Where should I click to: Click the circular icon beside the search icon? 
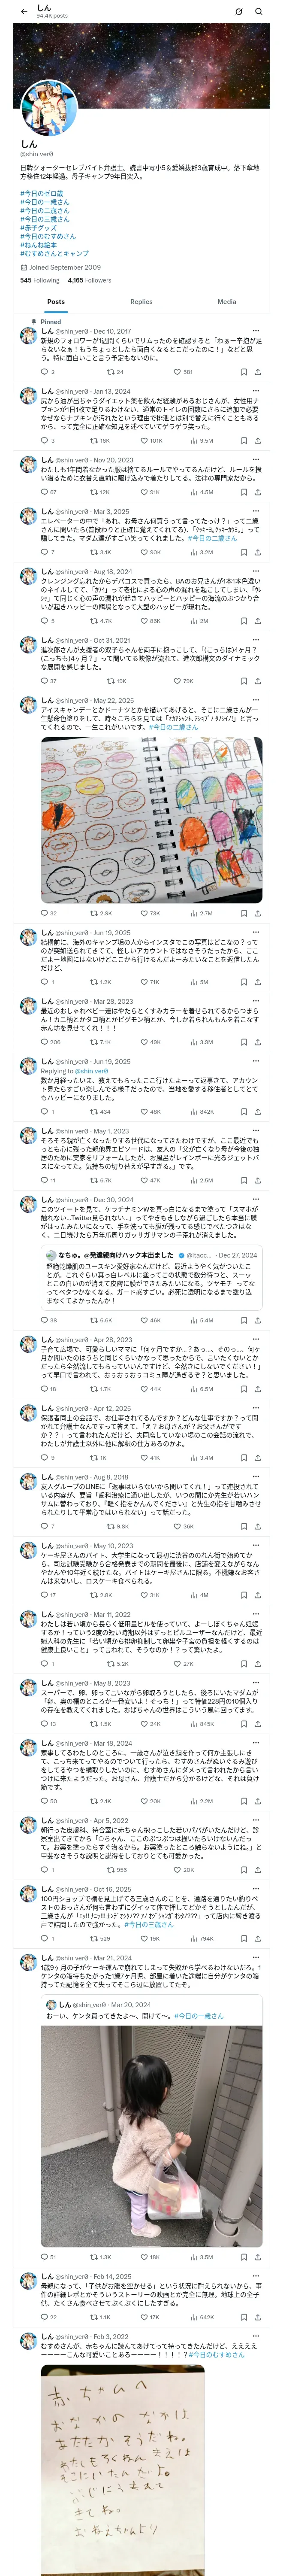pyautogui.click(x=238, y=11)
